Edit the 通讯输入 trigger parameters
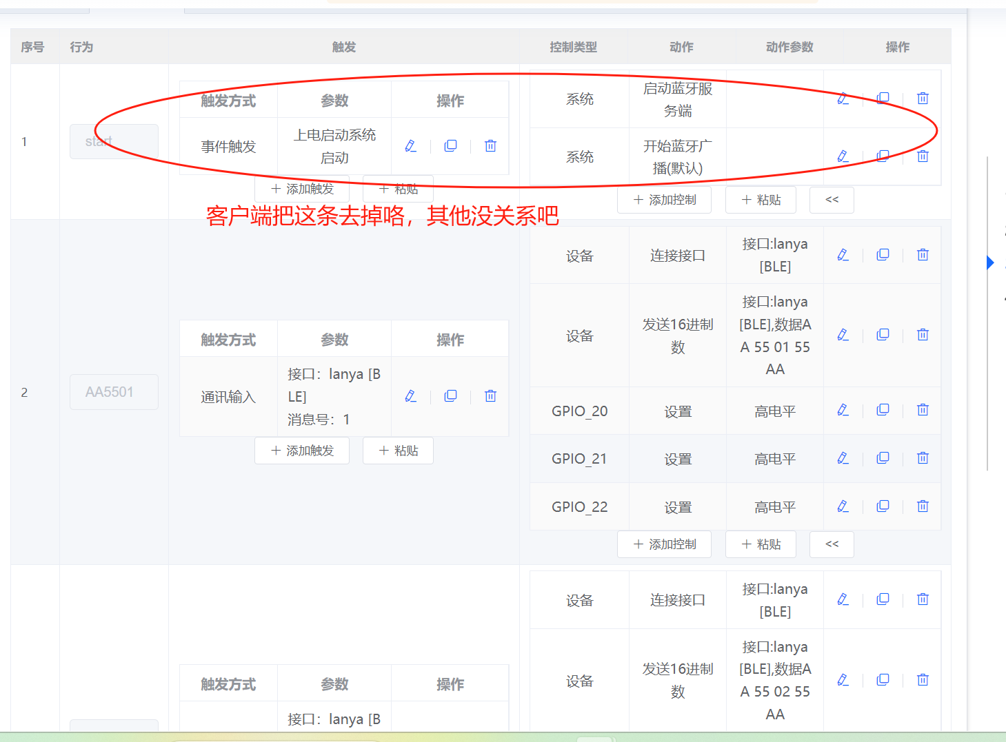The height and width of the screenshot is (742, 1006). [x=410, y=396]
